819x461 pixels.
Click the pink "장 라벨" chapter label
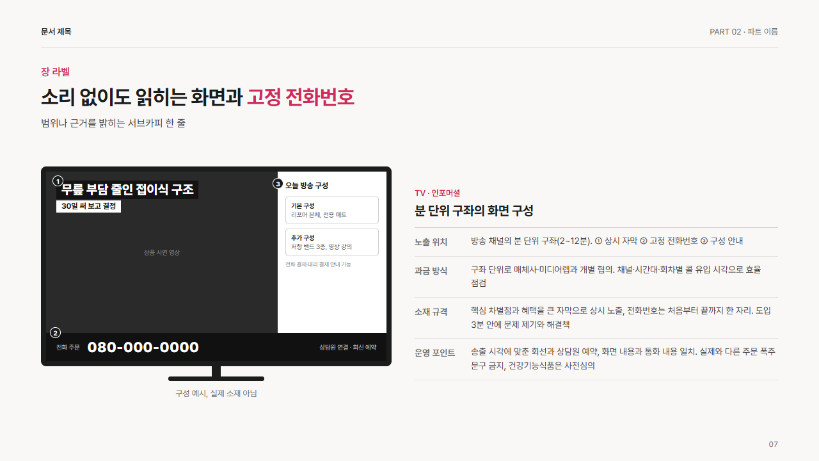[55, 72]
